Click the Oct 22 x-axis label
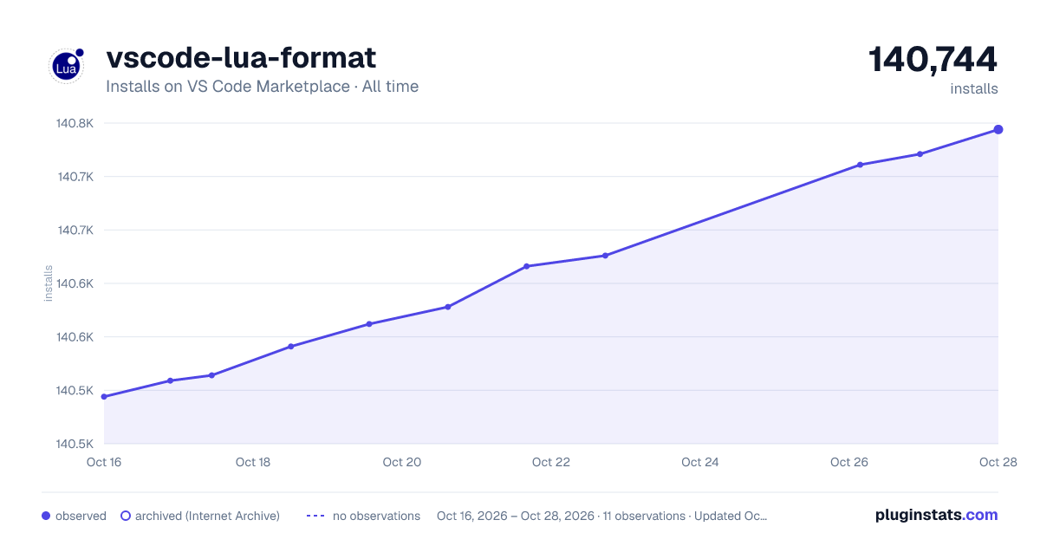 point(551,462)
